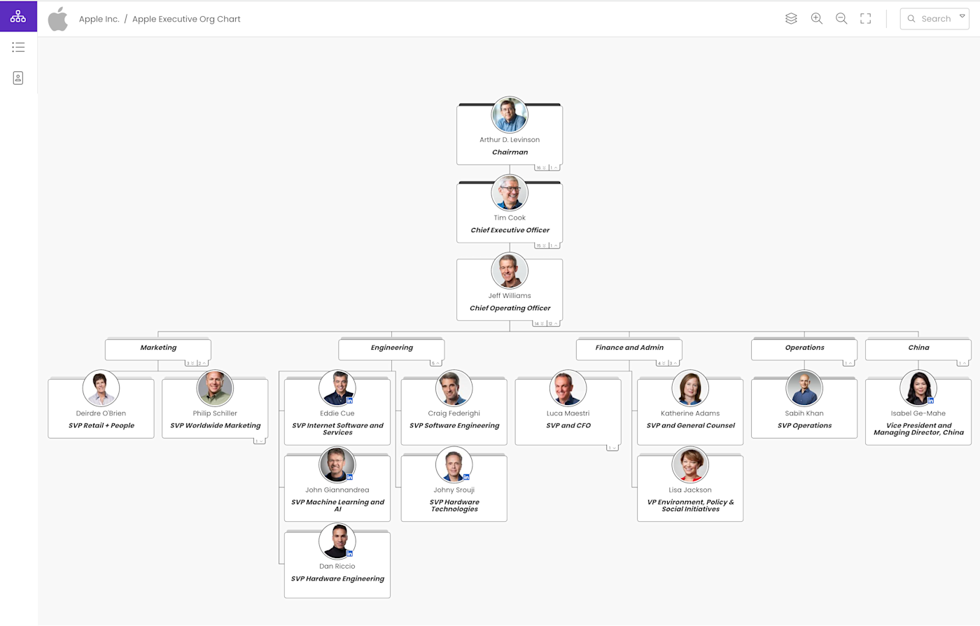The image size is (980, 626).
Task: Click the name 'Eddie Cue'
Action: click(337, 413)
